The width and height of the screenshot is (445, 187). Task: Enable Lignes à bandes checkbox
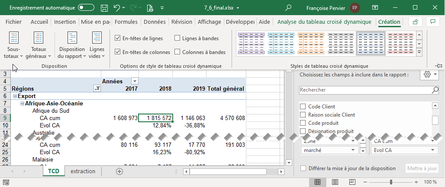177,38
